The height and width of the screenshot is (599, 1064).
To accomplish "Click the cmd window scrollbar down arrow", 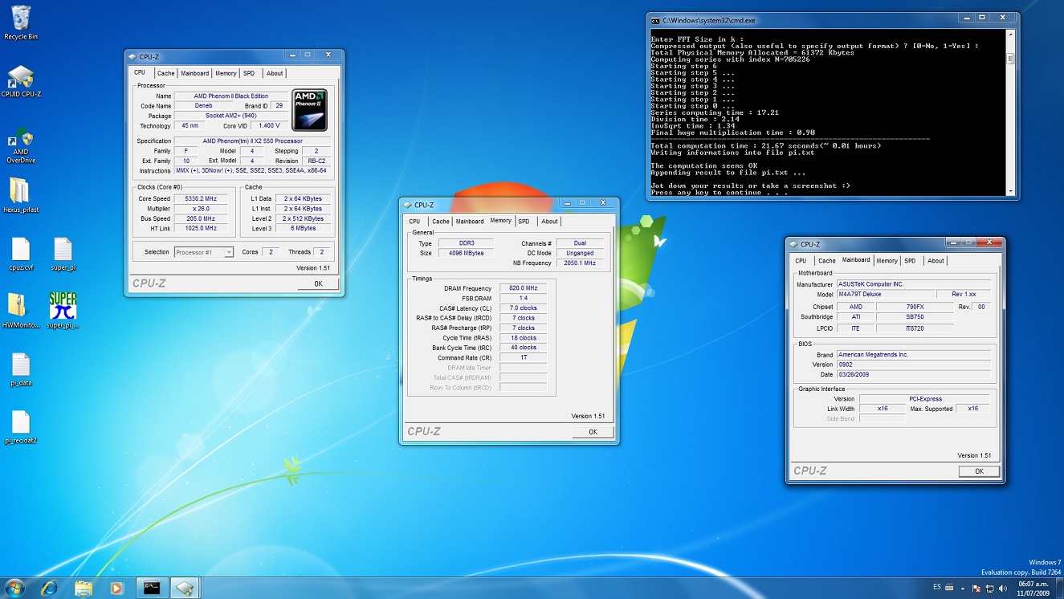I will tap(1010, 190).
